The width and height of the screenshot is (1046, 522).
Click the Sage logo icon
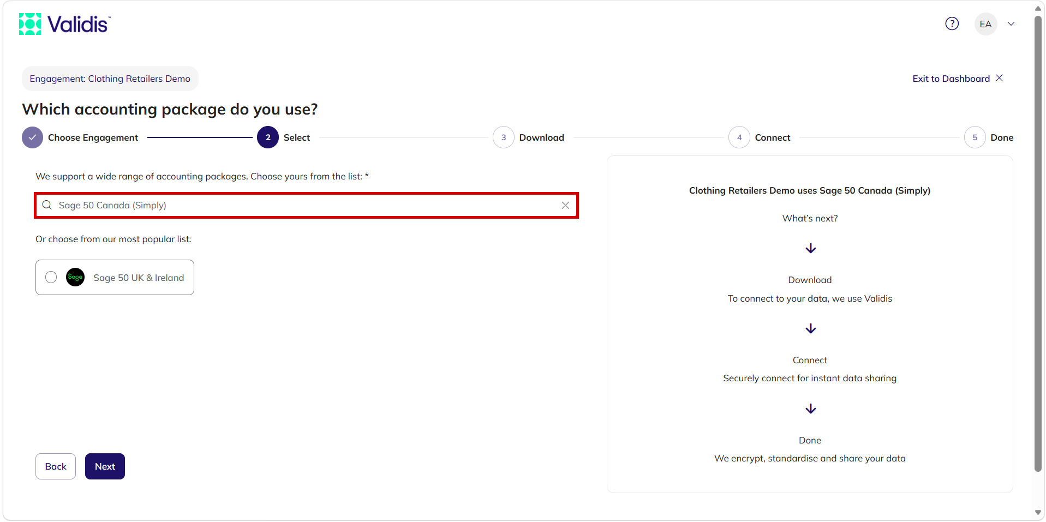[x=75, y=277]
